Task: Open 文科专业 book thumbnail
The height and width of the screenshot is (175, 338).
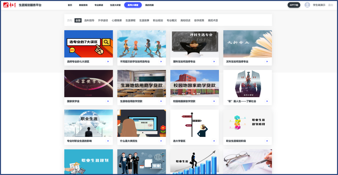Action: click(x=248, y=44)
